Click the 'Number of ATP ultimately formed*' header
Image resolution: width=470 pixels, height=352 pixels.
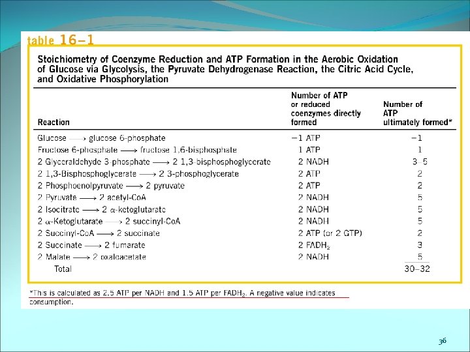pyautogui.click(x=418, y=113)
